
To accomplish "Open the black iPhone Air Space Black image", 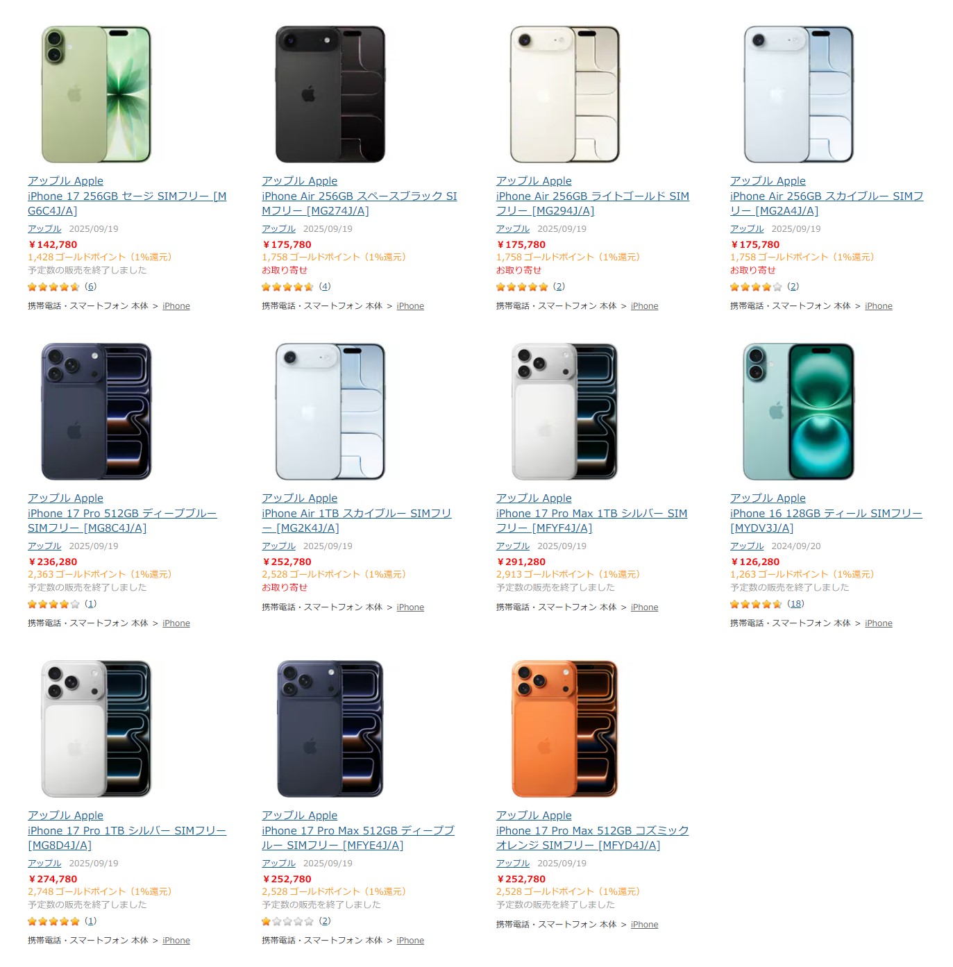I will tap(330, 94).
